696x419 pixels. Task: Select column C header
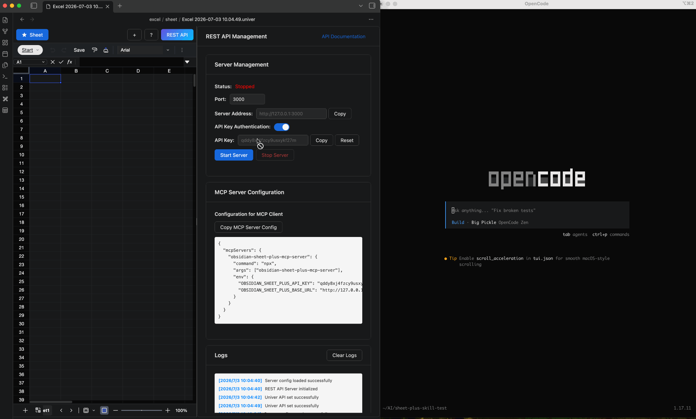[x=107, y=71]
